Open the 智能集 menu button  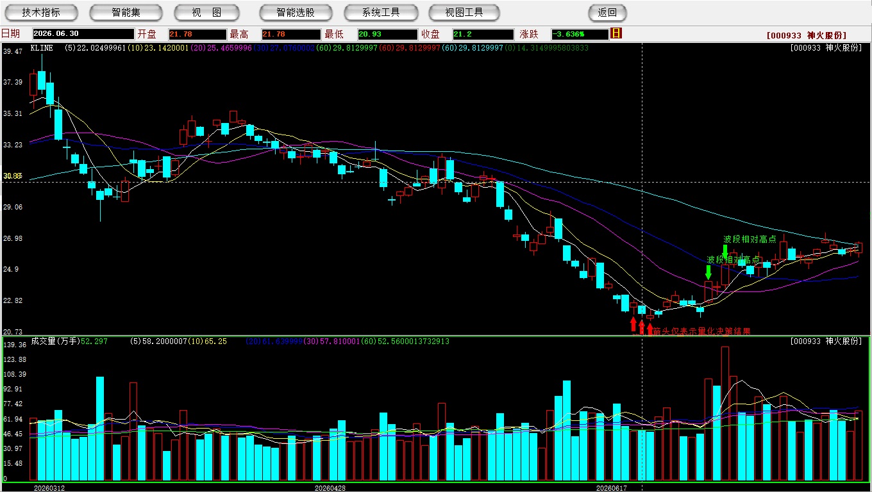tap(126, 12)
